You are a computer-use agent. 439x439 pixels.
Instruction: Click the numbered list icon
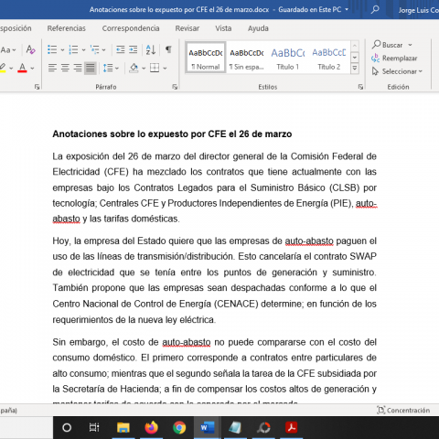tap(73, 49)
